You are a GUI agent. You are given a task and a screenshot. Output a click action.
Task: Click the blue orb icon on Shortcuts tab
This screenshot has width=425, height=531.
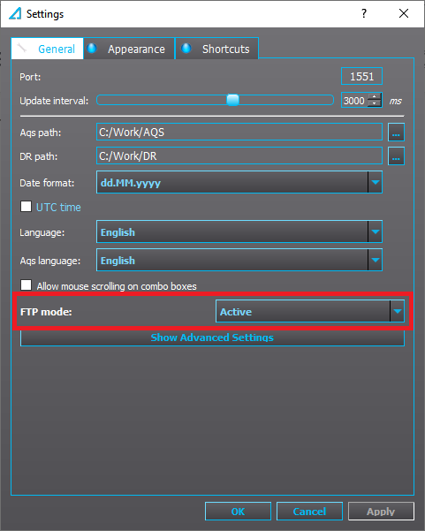tap(186, 49)
